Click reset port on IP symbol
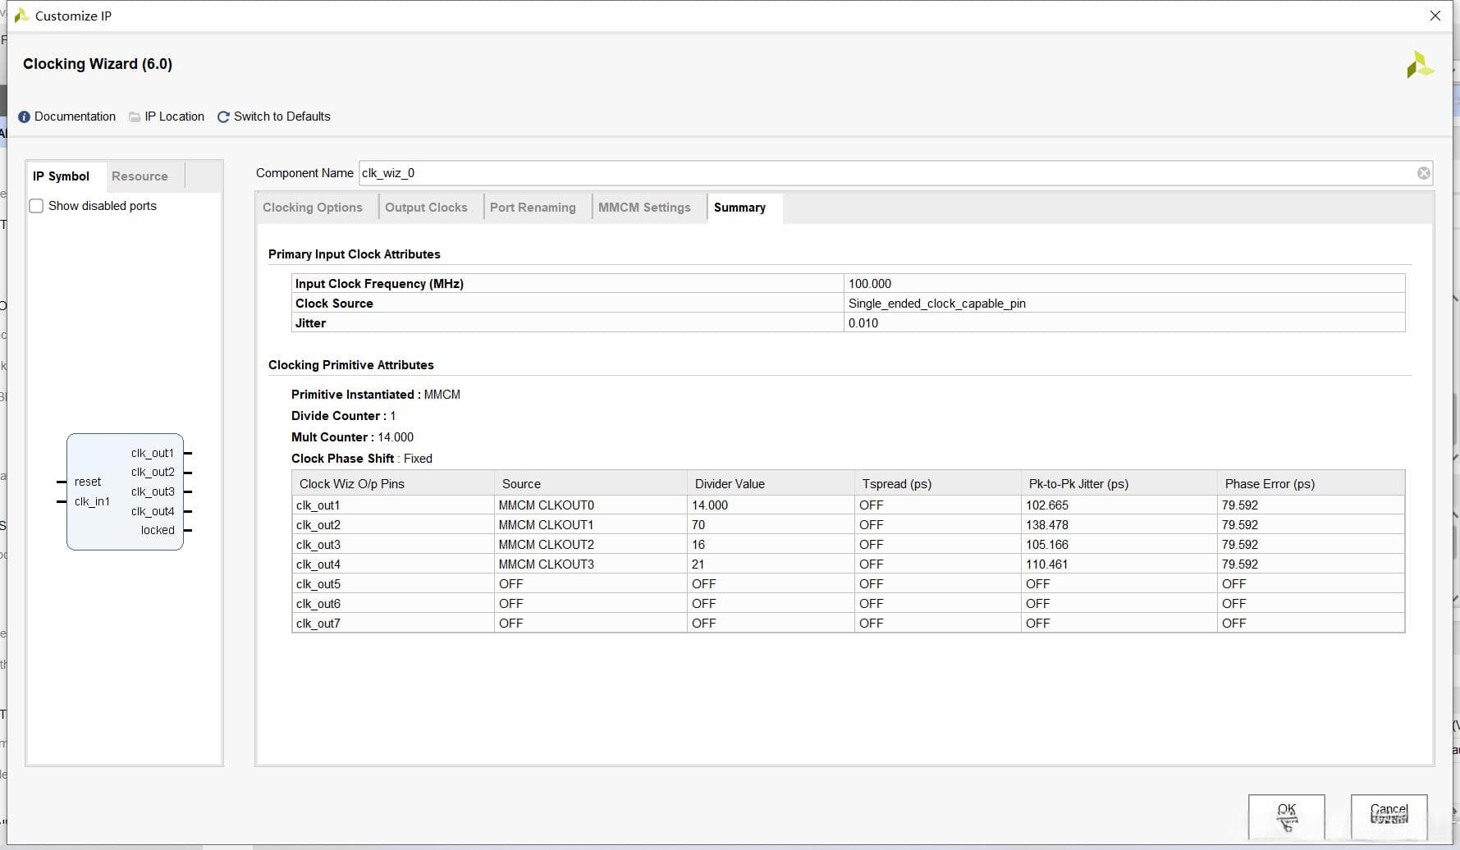This screenshot has height=850, width=1460. pyautogui.click(x=88, y=482)
